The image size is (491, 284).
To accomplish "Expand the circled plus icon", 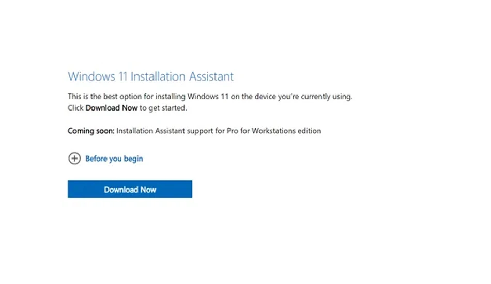I will point(74,159).
